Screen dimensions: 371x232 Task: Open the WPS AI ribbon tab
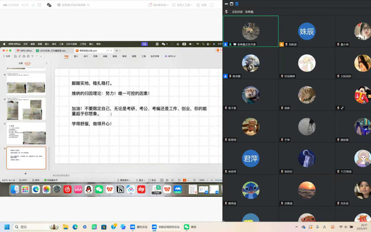pos(170,56)
